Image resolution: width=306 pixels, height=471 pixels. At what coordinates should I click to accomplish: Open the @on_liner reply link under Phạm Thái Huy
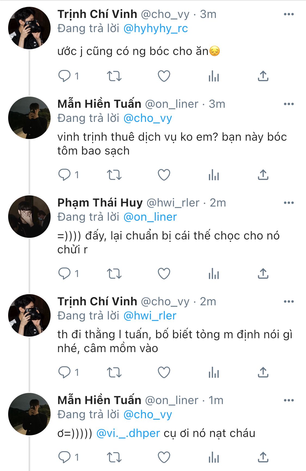point(150,217)
